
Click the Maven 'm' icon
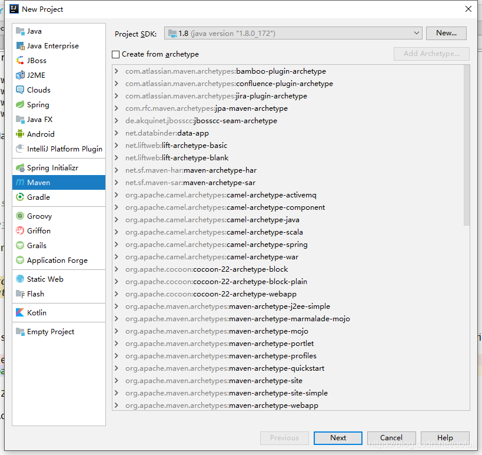coord(20,183)
